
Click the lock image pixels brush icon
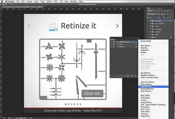click(154, 17)
